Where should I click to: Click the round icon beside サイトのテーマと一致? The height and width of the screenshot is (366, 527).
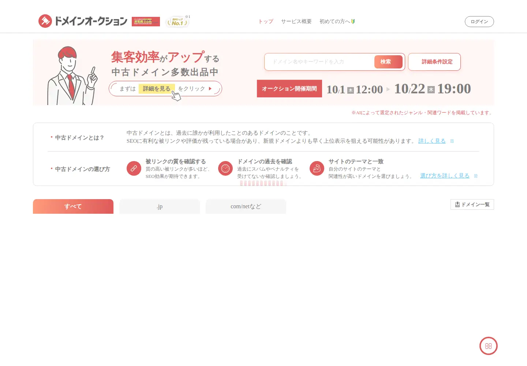click(317, 168)
